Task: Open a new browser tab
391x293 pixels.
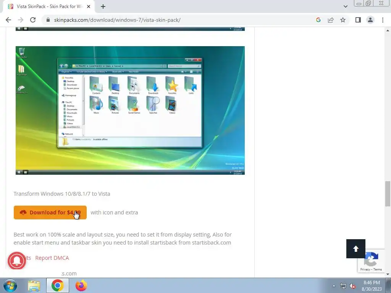Action: pyautogui.click(x=103, y=6)
